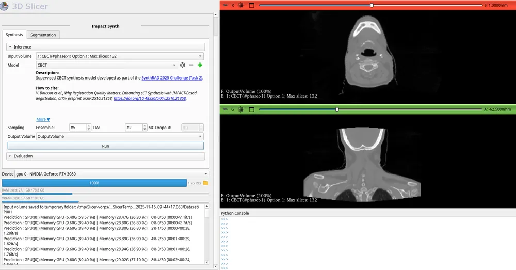Click the Ensemble spinbox arrows
516x270 pixels.
[x=89, y=128]
